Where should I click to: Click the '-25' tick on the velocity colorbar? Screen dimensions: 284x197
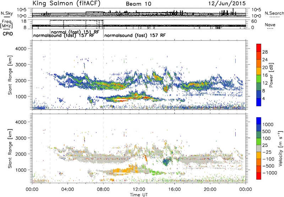click(267, 152)
